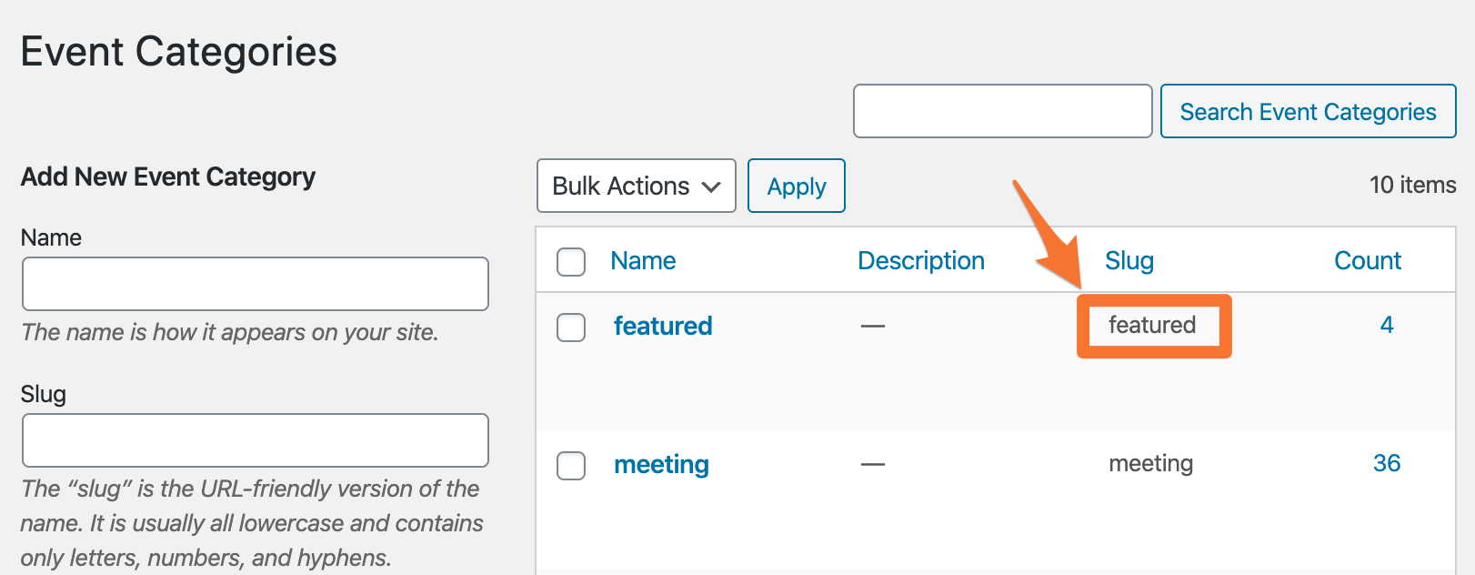Viewport: 1475px width, 575px height.
Task: Click the meeting count of 36
Action: click(1386, 463)
